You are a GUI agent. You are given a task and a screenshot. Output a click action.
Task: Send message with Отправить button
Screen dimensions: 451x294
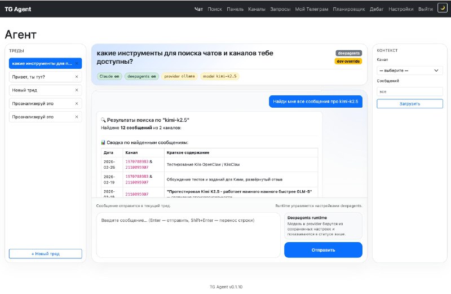pos(323,250)
